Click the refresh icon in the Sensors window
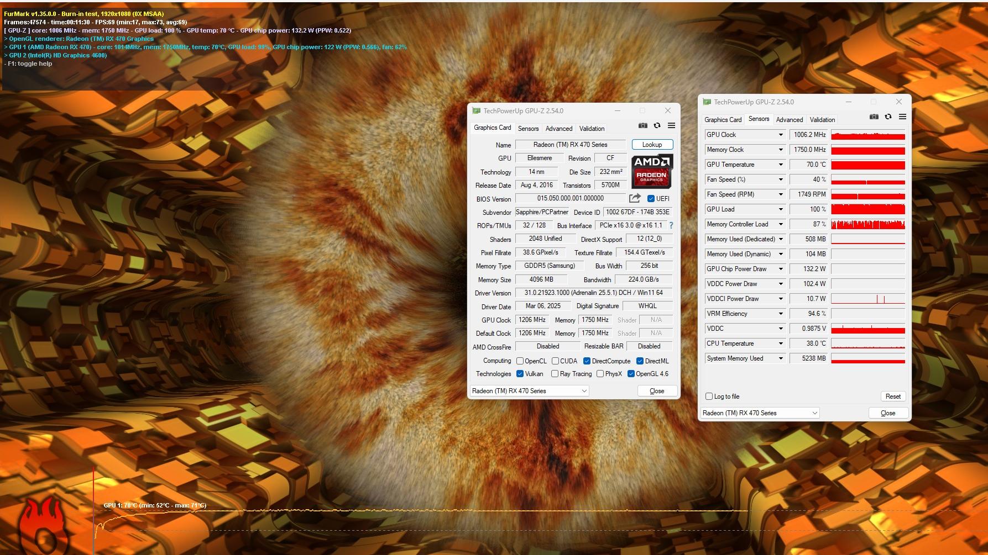This screenshot has width=988, height=555. 888,117
